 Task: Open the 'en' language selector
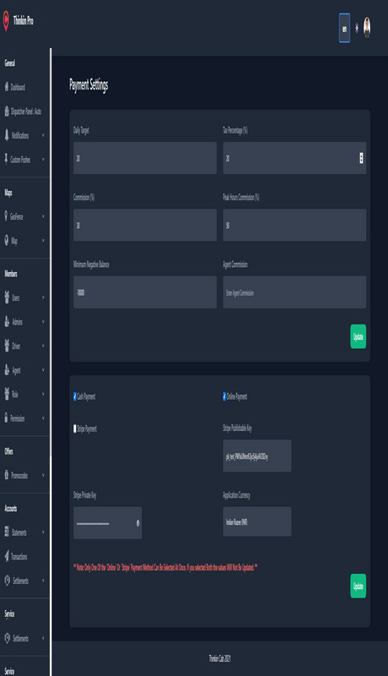point(344,28)
